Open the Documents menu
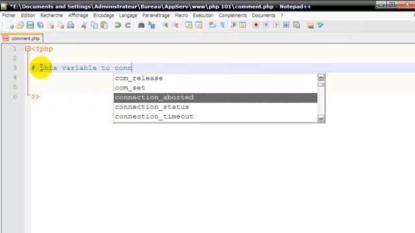The width and height of the screenshot is (415, 233). click(263, 16)
